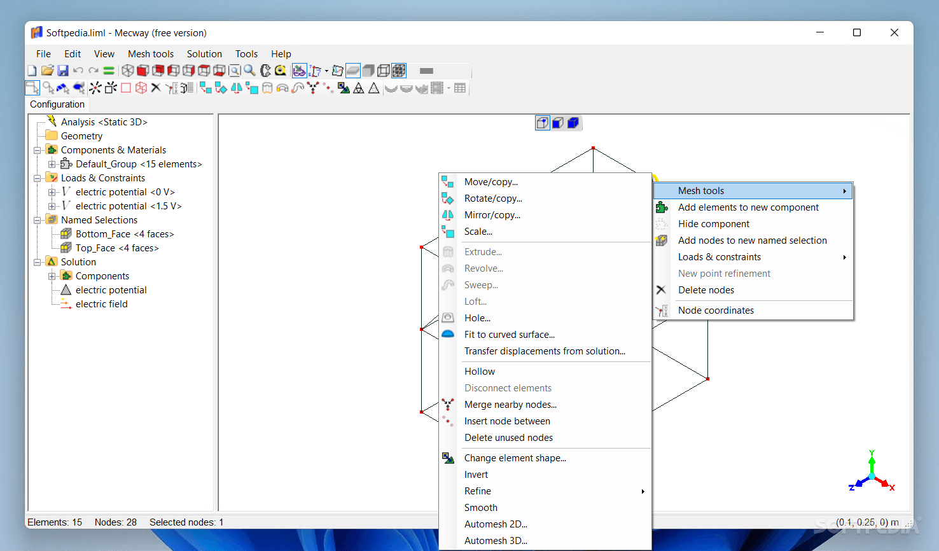This screenshot has height=551, width=939.
Task: Open a model file using the Open icon
Action: [48, 70]
